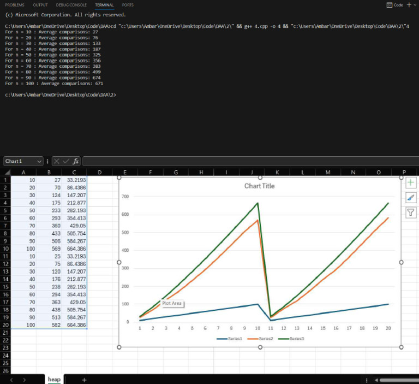Click the formula bar options dots
The image size is (419, 384).
pyautogui.click(x=47, y=161)
